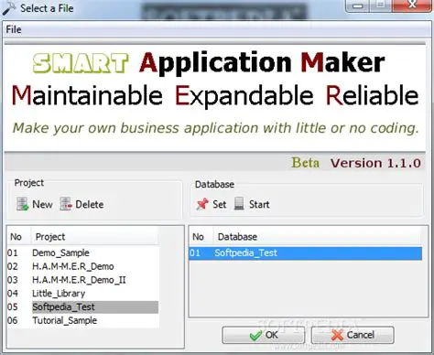Click the Set database label
This screenshot has height=355, width=434.
point(220,204)
